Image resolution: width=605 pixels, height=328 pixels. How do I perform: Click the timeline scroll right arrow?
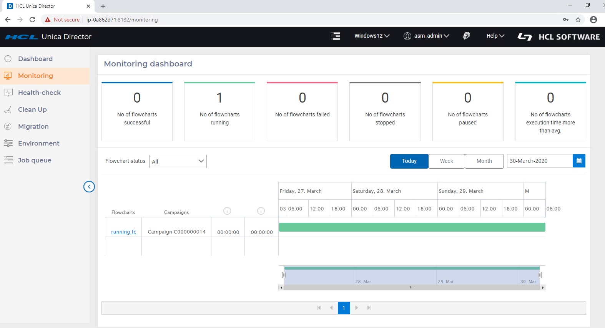tap(543, 287)
